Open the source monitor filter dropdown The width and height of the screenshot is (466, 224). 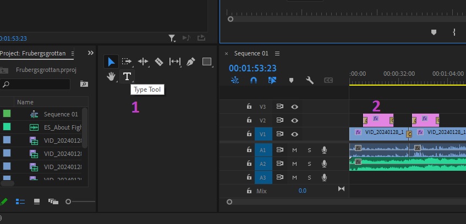coord(172,38)
